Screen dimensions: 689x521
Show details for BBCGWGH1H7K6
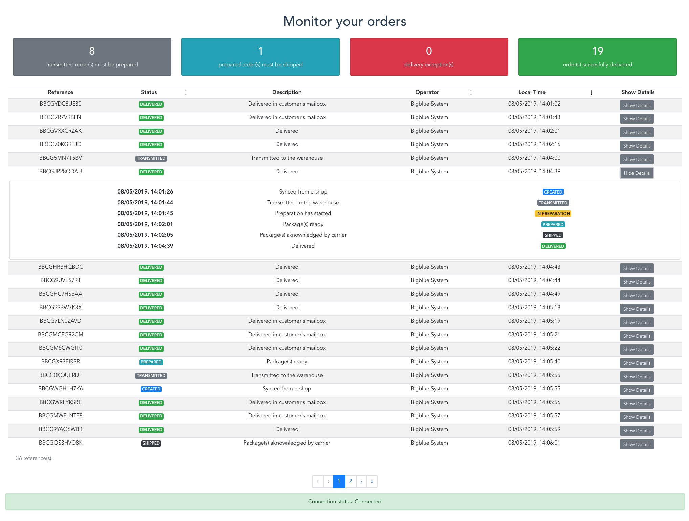637,390
